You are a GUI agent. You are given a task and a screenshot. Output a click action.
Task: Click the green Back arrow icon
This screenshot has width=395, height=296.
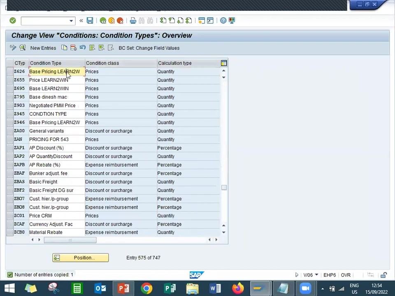103,21
